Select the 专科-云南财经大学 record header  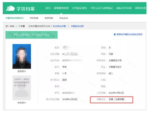(x=32, y=35)
